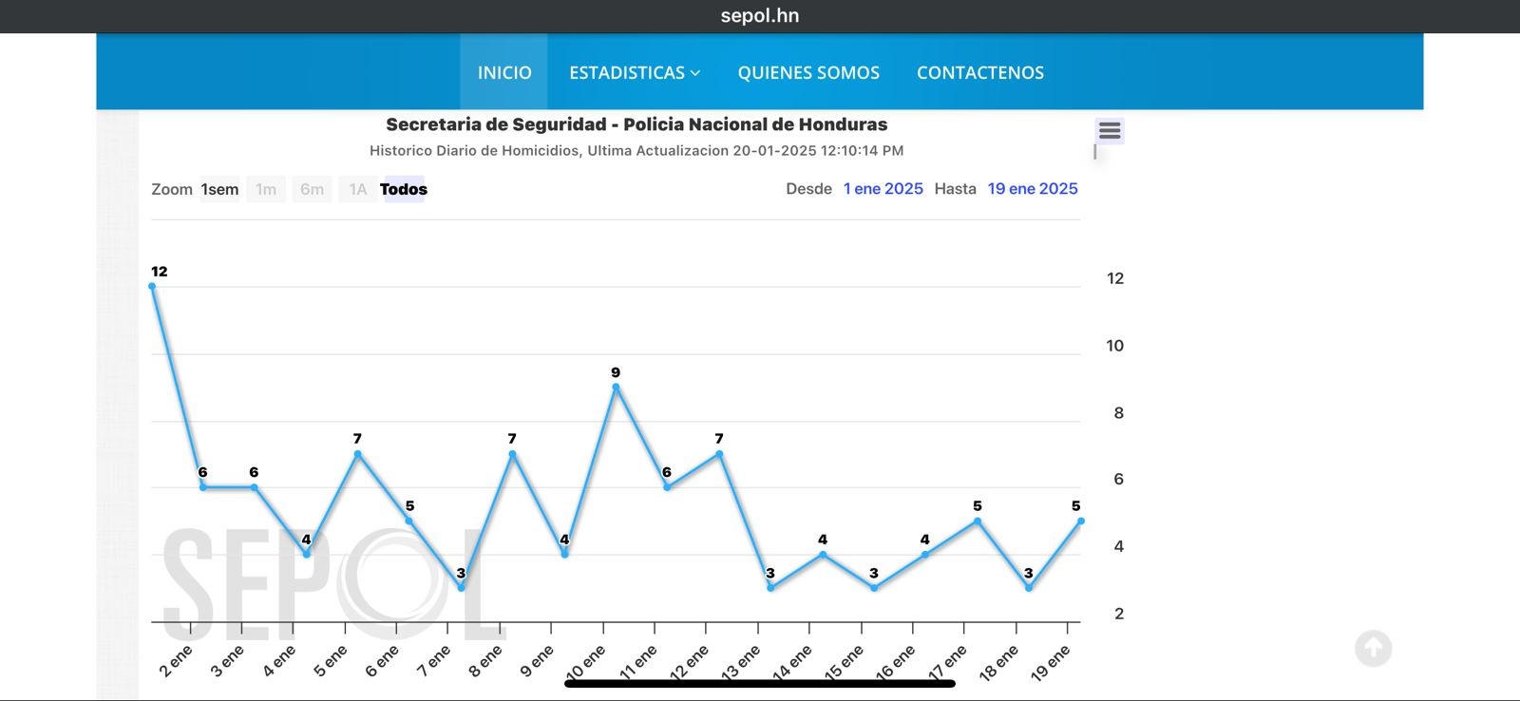Screen dimensions: 1520x701
Task: Expand the ESTADISTICAS dropdown menu
Action: 635,73
